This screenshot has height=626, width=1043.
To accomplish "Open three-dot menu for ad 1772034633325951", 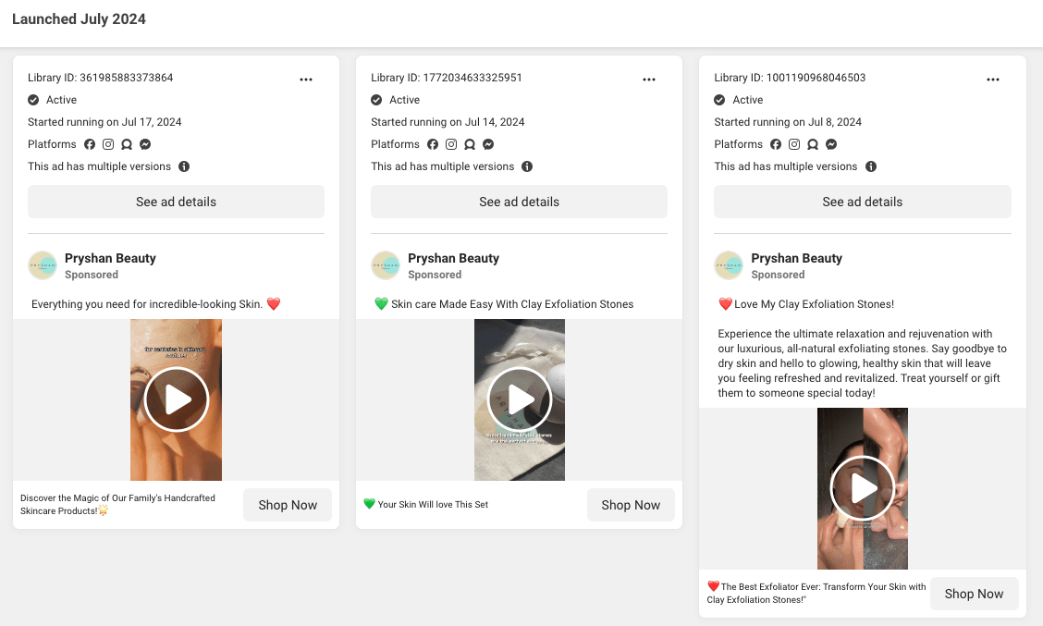I will click(649, 80).
